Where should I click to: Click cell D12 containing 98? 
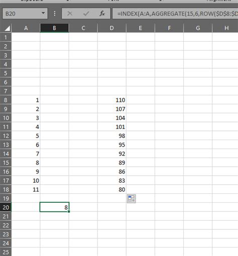coord(112,136)
